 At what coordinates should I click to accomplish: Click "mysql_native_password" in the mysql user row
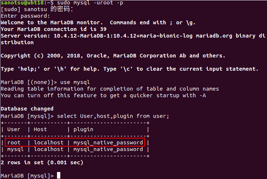point(108,149)
